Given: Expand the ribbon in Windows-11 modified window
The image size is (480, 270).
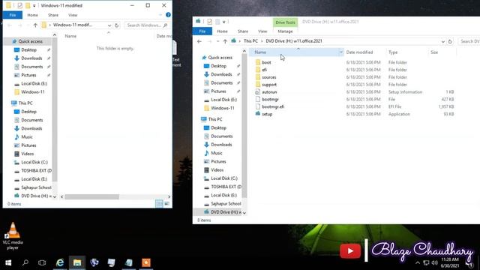Looking at the screenshot, I should [160, 15].
